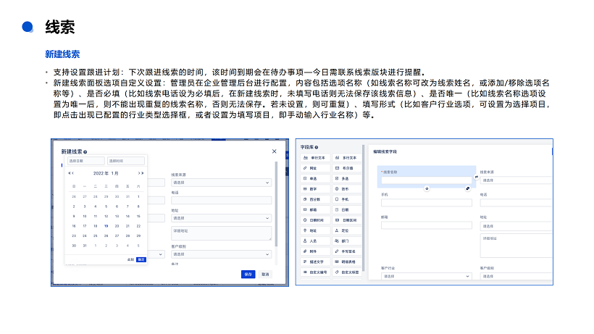Screen dimensions: 594x334
Task: Click 线索名称 input in field editor
Action: pyautogui.click(x=427, y=180)
